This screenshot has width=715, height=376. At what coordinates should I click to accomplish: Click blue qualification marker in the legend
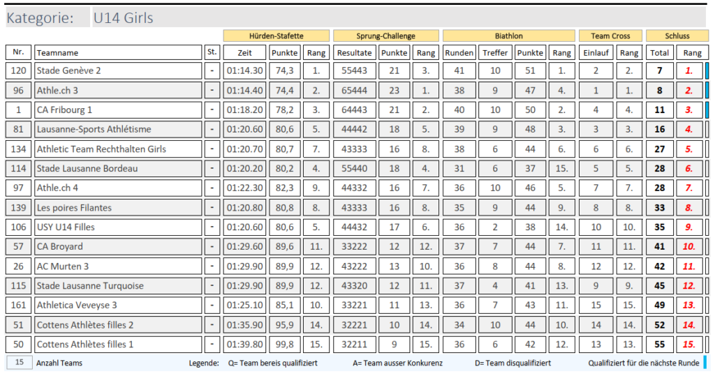pos(705,363)
